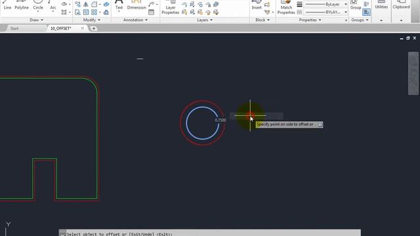Screen dimensions: 420x236
Task: Click the Create Block icon beside Insert
Action: (267, 5)
